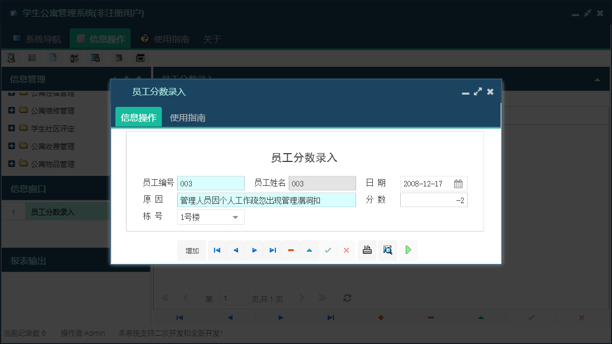Refresh the page list with the circular arrows icon

point(347,298)
